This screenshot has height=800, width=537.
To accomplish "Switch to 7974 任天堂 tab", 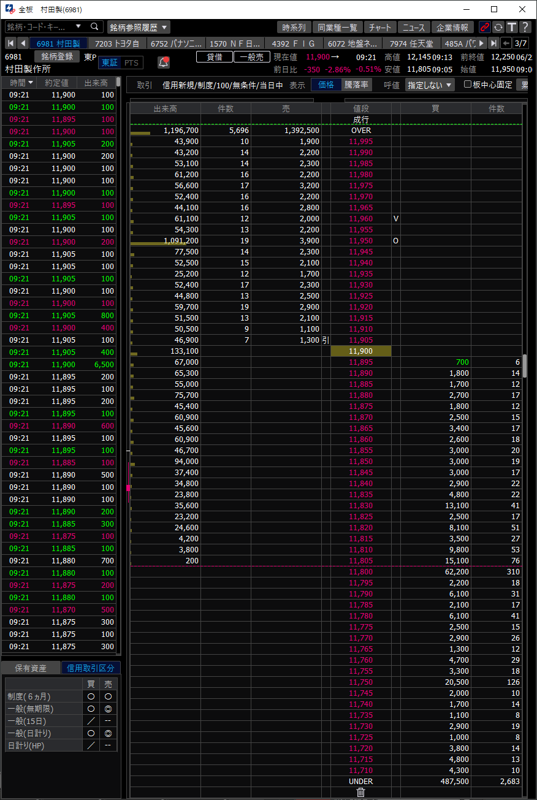I will click(x=411, y=43).
